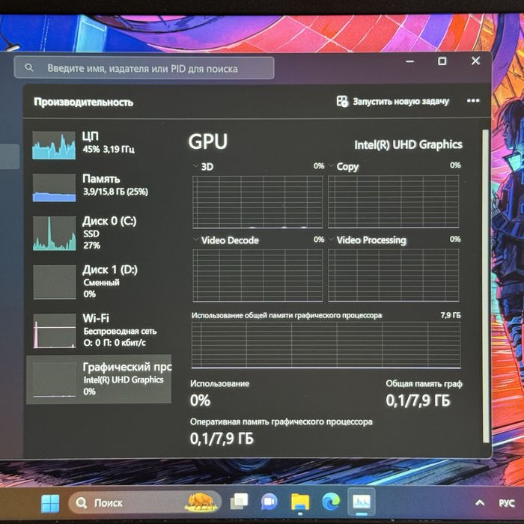Open File Explorer from the taskbar
Screen dimensions: 524x524
(300, 502)
